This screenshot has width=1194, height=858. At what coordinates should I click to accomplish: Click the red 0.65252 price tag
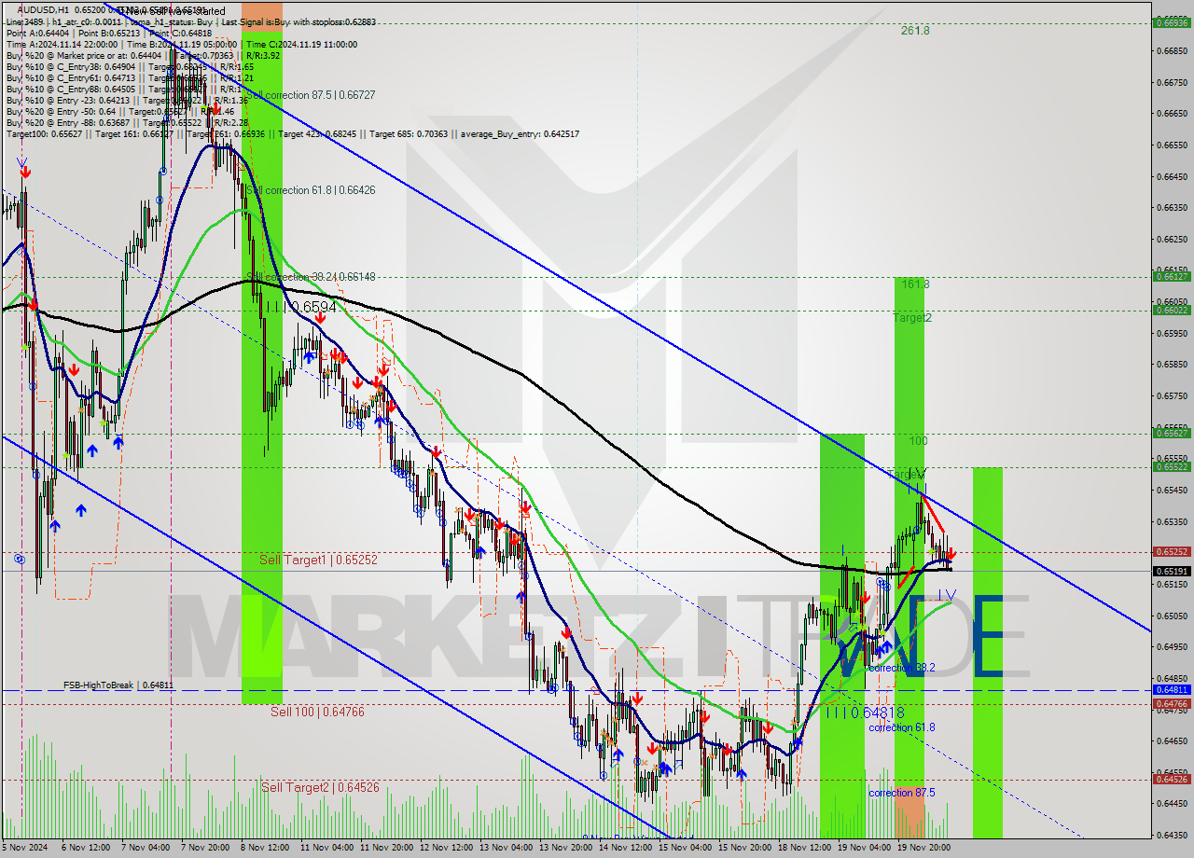pos(1172,551)
